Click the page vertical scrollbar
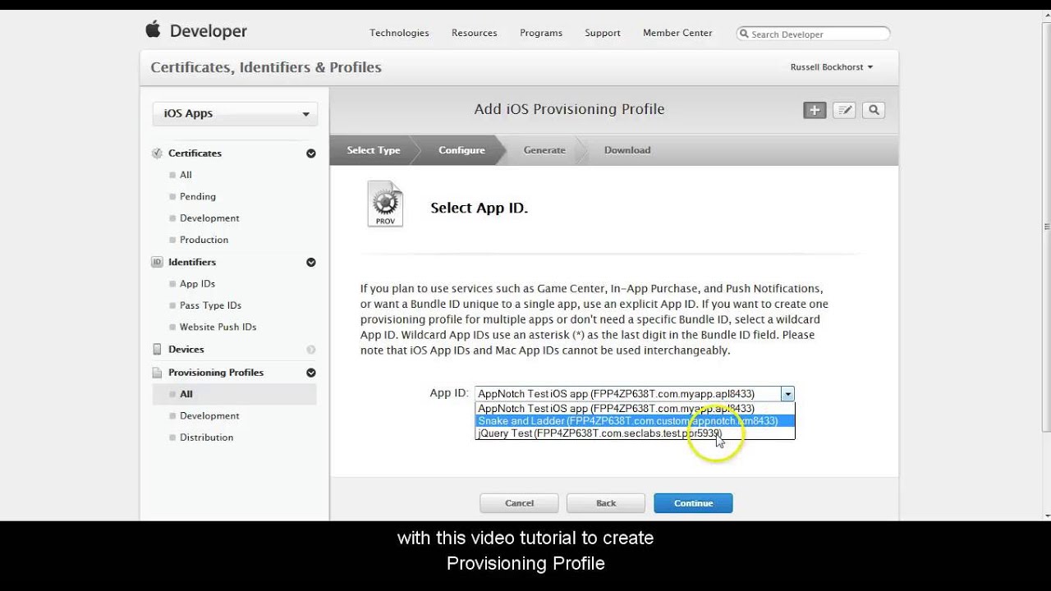The height and width of the screenshot is (591, 1051). point(1046,226)
